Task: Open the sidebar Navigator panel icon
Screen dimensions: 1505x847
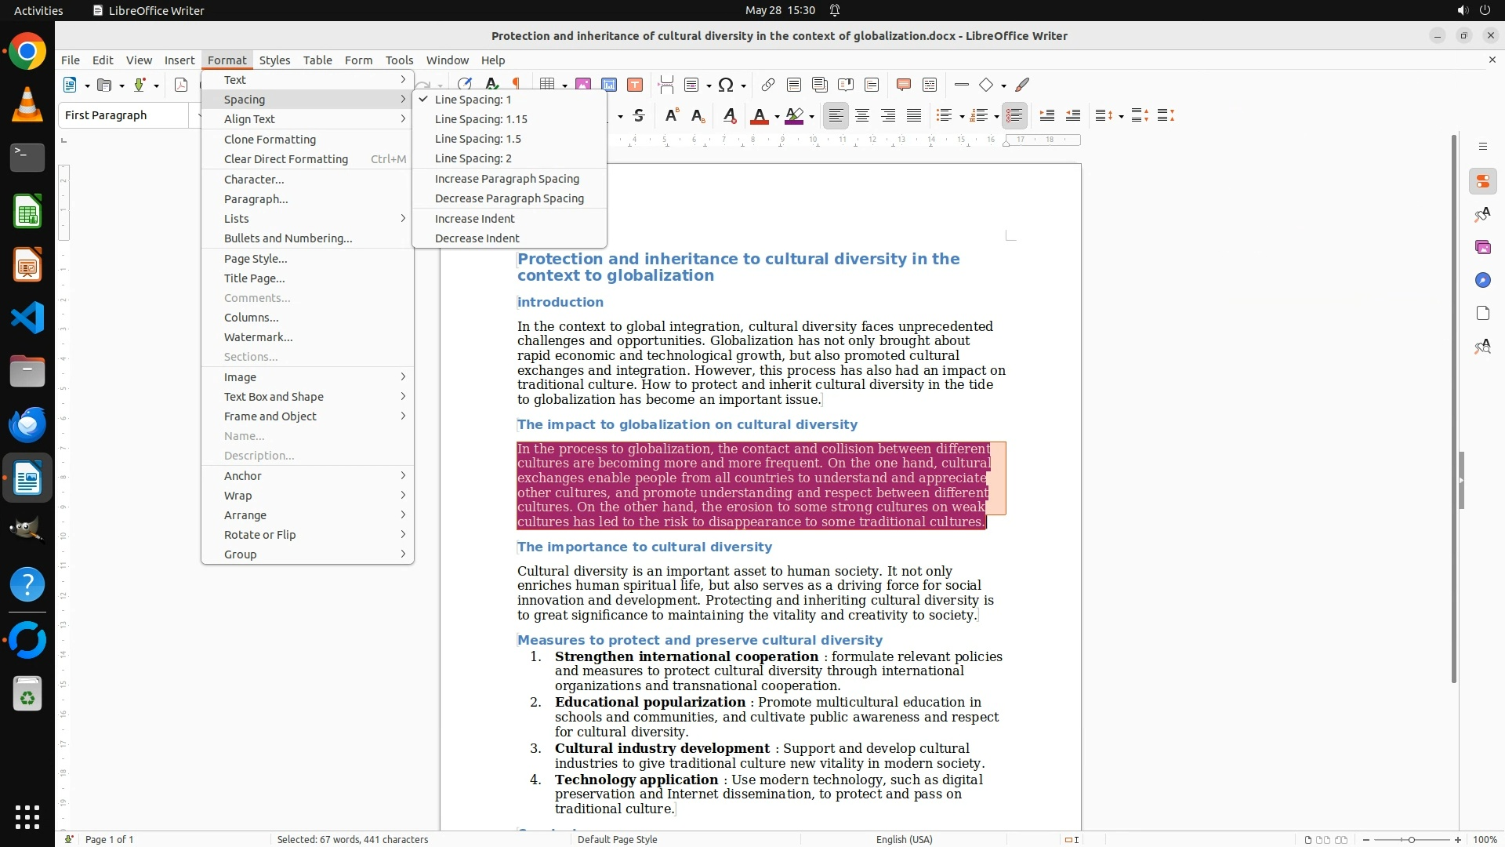Action: point(1482,280)
